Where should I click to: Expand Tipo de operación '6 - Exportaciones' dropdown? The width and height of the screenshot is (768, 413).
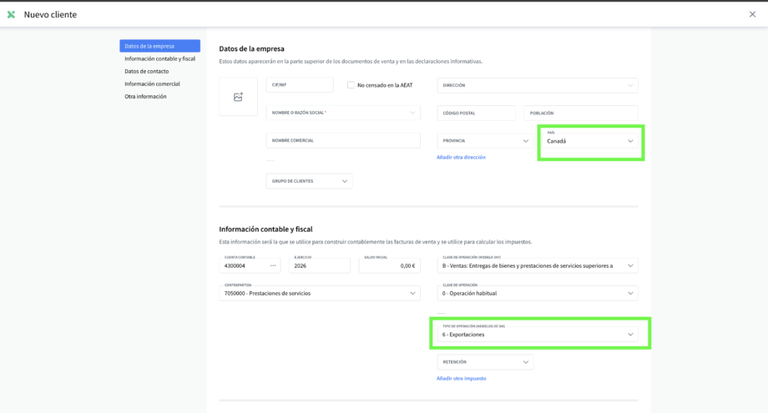tap(630, 335)
